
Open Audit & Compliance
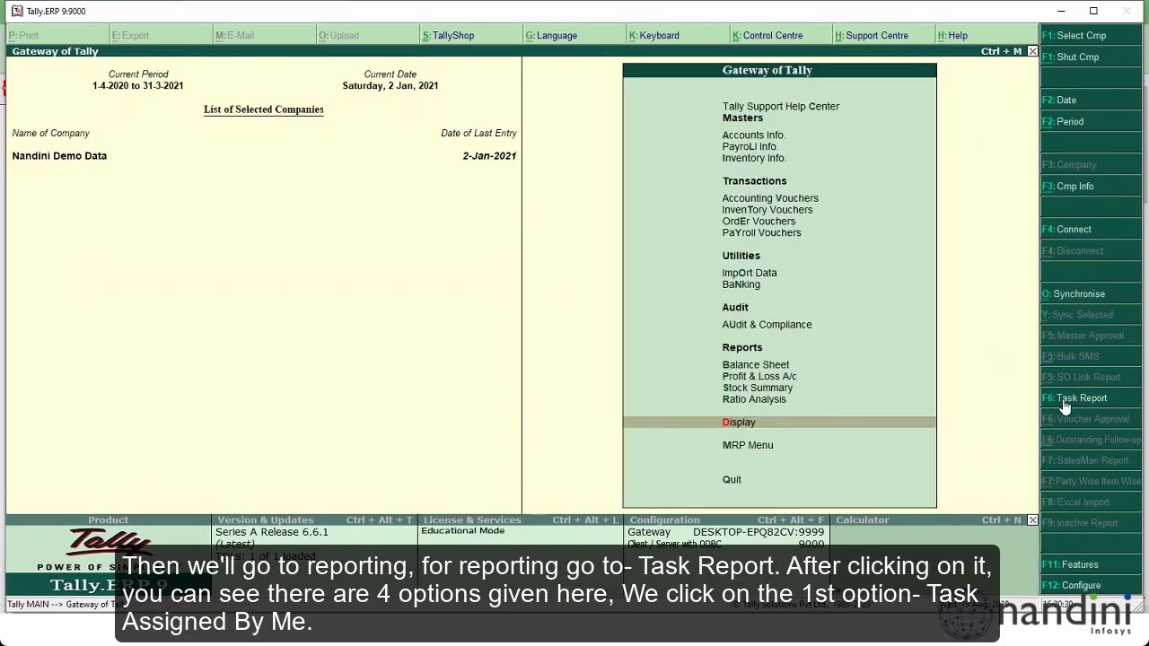[x=767, y=325]
